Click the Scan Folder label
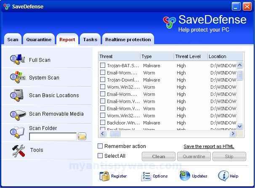 [43, 128]
